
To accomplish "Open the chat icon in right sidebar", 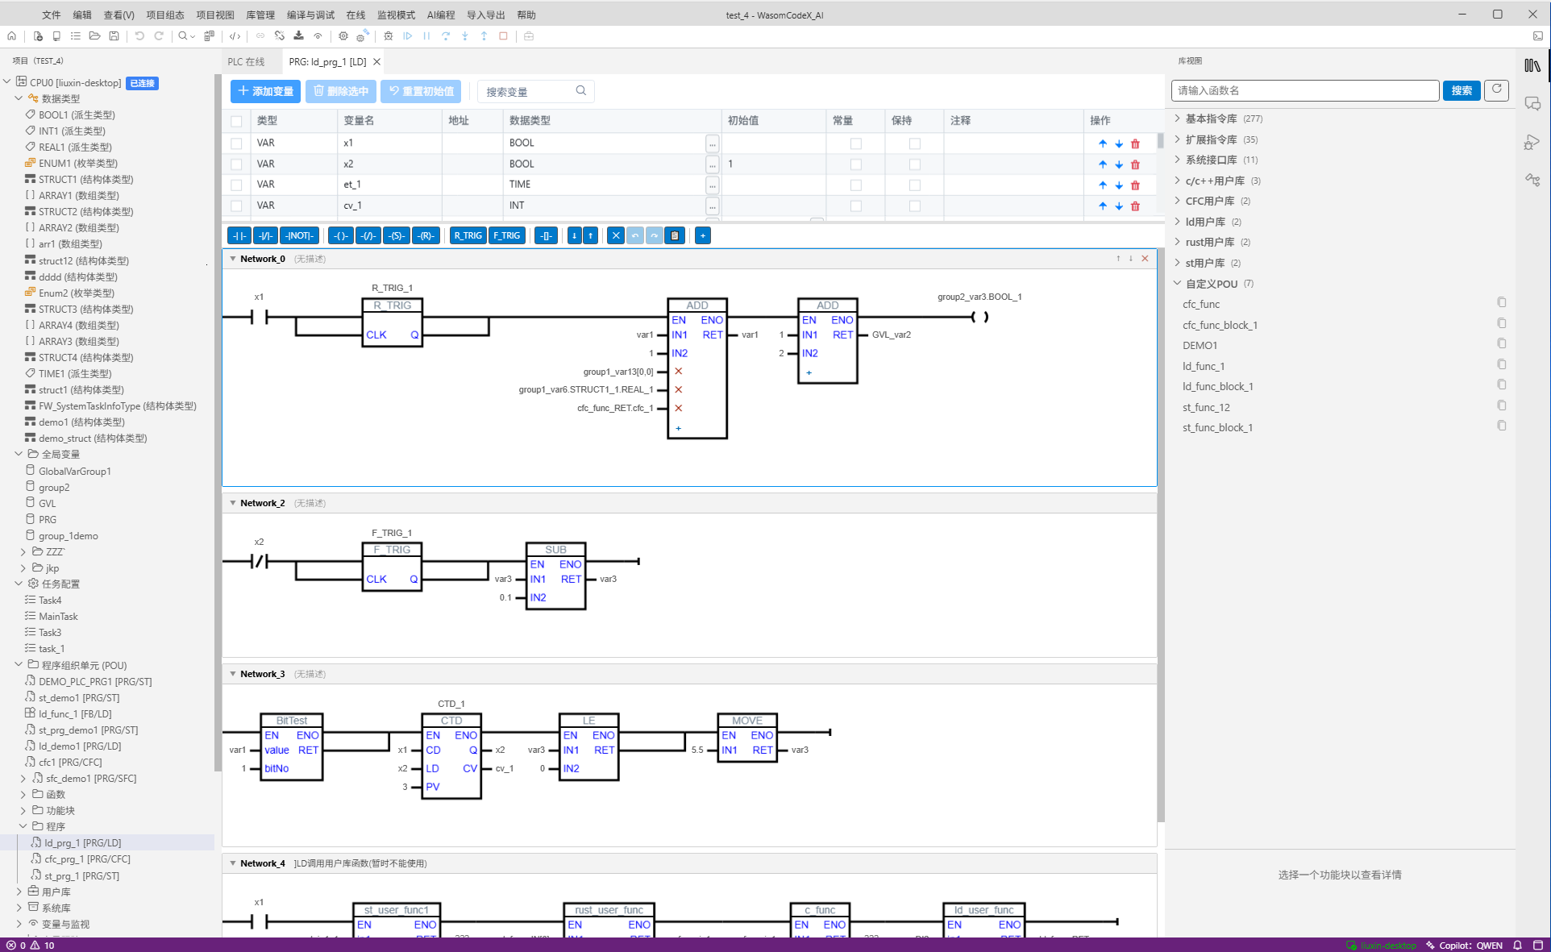I will (x=1532, y=103).
